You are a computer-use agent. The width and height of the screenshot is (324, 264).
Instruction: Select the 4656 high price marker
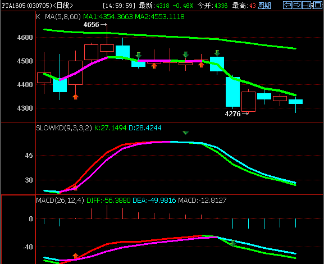tap(95, 25)
